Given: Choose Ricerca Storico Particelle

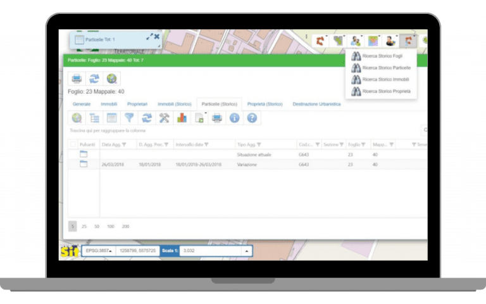Looking at the screenshot, I should pyautogui.click(x=381, y=68).
